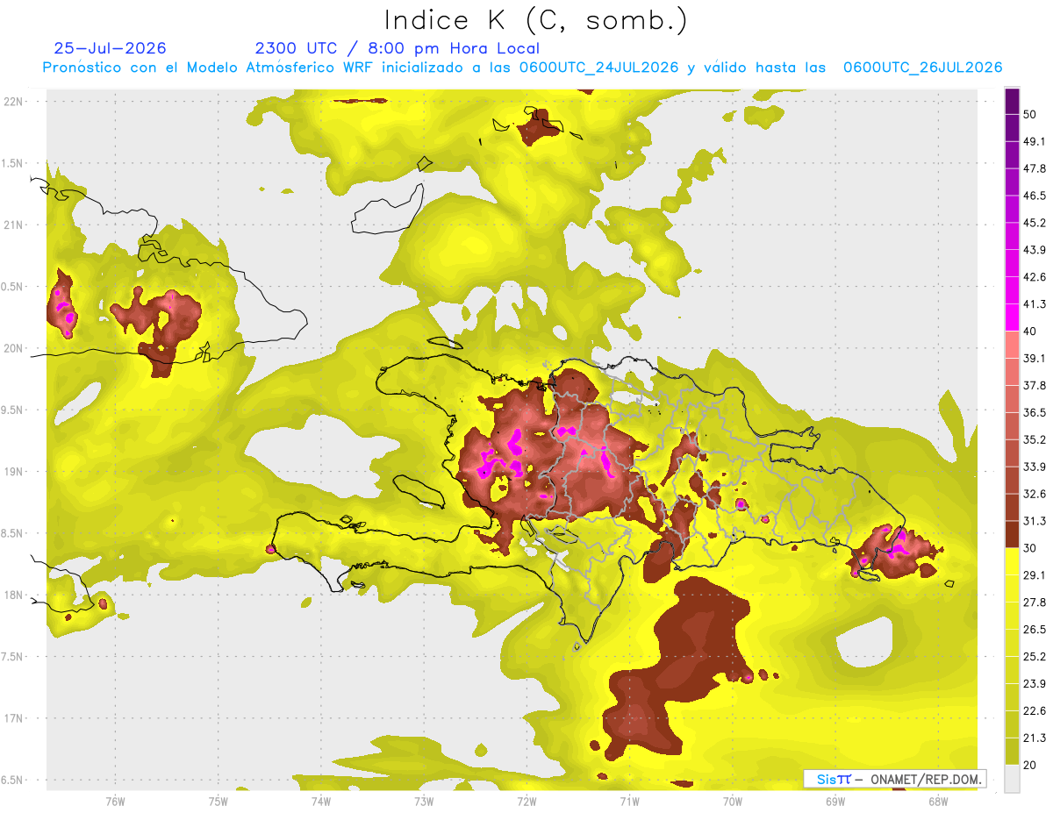This screenshot has height=813, width=1053.
Task: Click the '75W' longitude label
Action: [218, 801]
